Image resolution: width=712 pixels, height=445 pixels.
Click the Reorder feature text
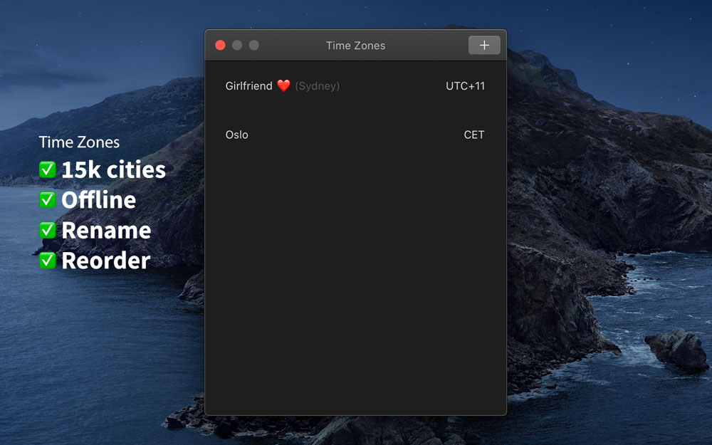(x=106, y=260)
